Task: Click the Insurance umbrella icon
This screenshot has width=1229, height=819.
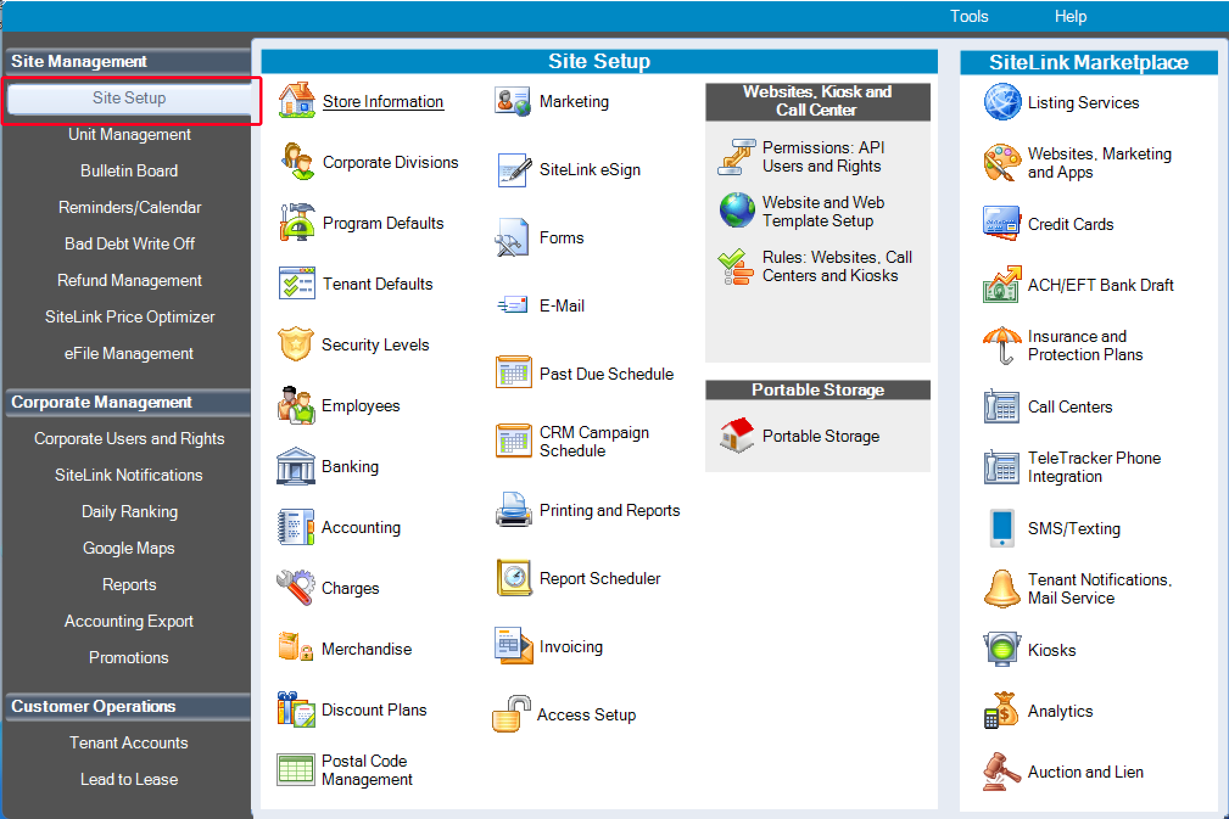Action: 1002,345
